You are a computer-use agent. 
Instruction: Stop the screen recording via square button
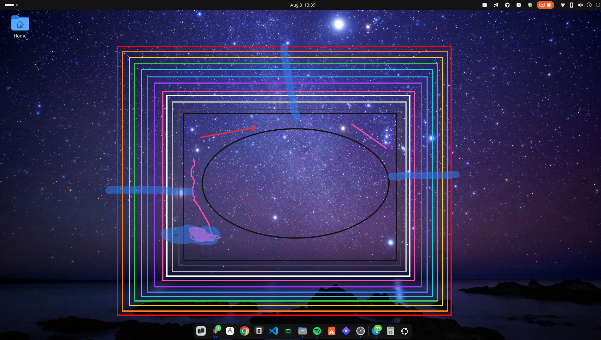549,5
